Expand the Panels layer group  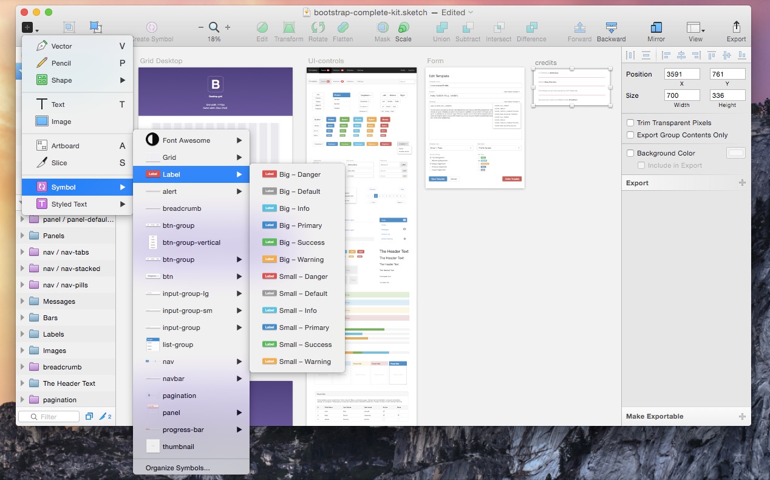point(22,236)
